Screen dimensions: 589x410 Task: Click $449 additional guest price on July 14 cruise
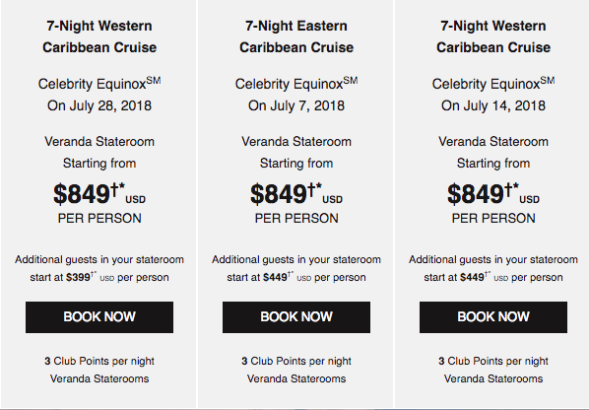[x=472, y=277]
